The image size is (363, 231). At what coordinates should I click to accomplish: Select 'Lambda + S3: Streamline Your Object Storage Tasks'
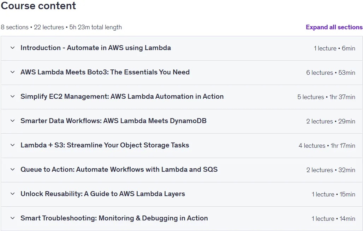[105, 145]
